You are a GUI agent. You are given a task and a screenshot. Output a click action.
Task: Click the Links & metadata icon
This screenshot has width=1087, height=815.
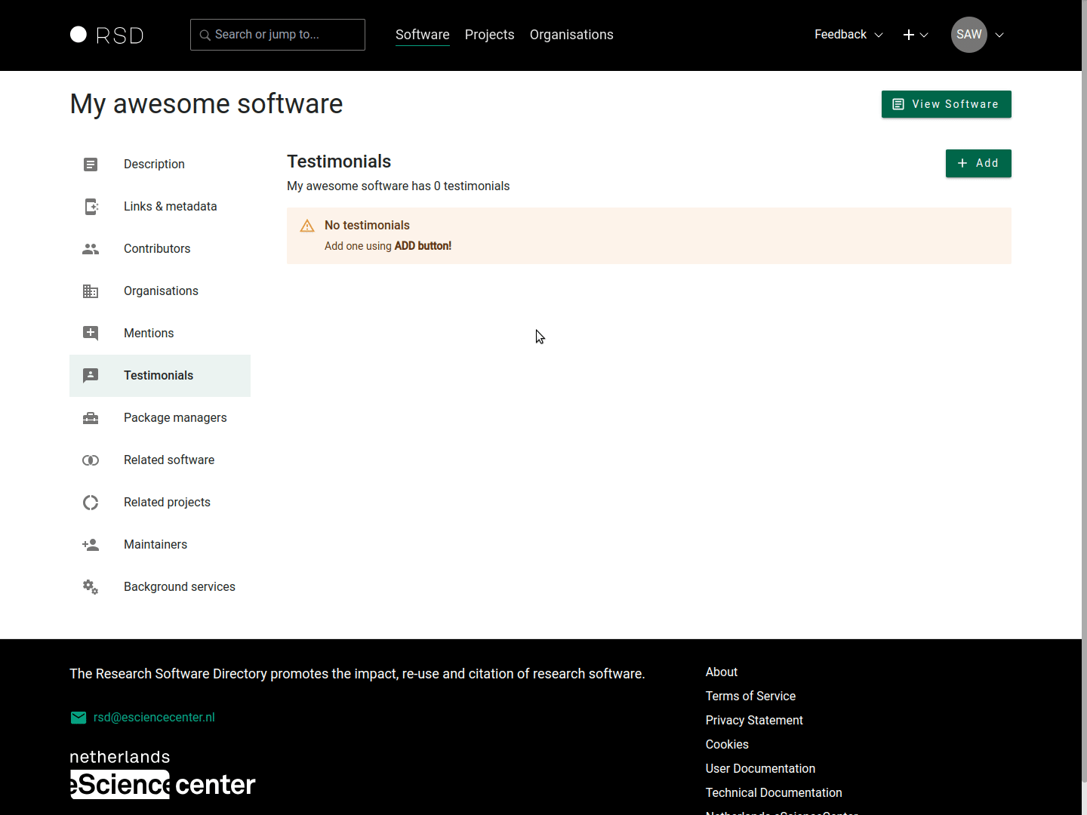tap(91, 207)
